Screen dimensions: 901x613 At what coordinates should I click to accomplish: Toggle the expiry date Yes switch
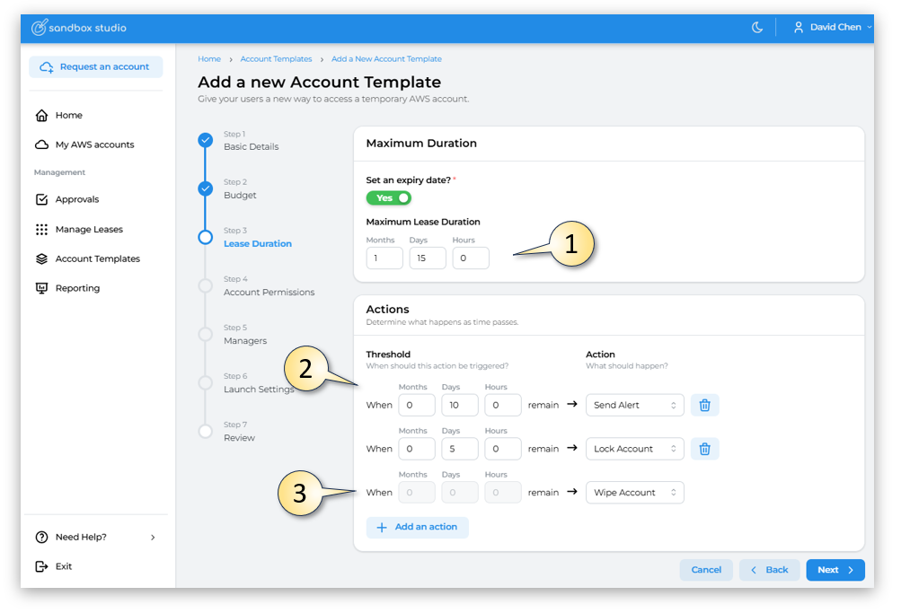pos(388,197)
